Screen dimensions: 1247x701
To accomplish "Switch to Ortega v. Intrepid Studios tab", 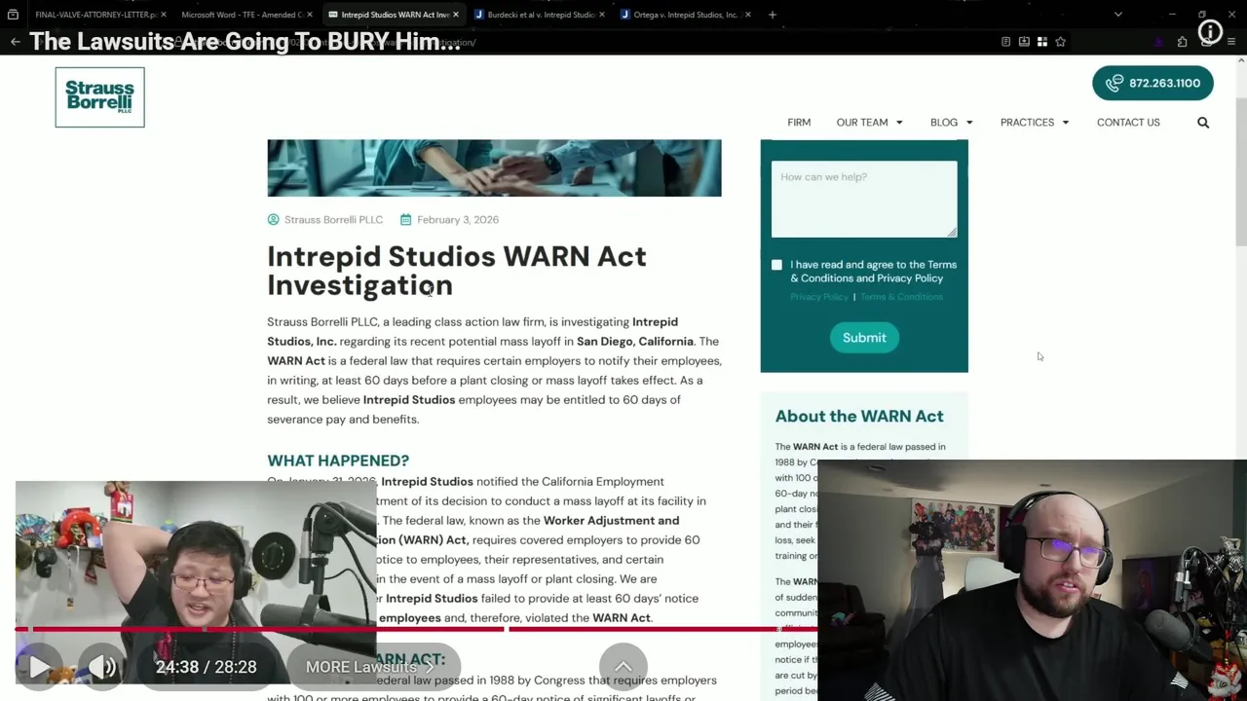I will 686,15.
